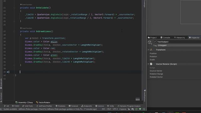The width and height of the screenshot is (201, 113).
Task: Collapse the Transform component foldout
Action: click(x=149, y=50)
